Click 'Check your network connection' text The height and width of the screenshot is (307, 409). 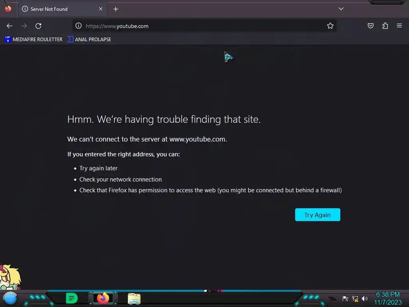(x=121, y=179)
